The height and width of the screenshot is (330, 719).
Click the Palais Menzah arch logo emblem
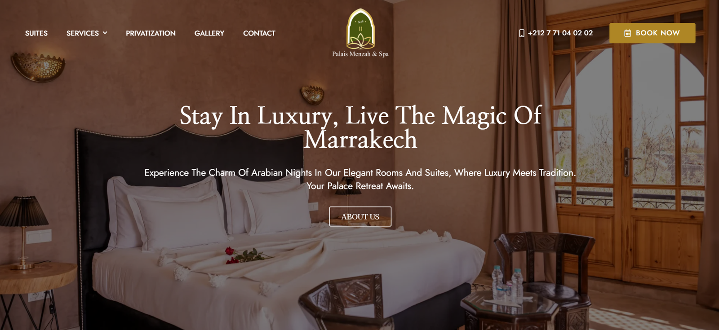coord(360,29)
